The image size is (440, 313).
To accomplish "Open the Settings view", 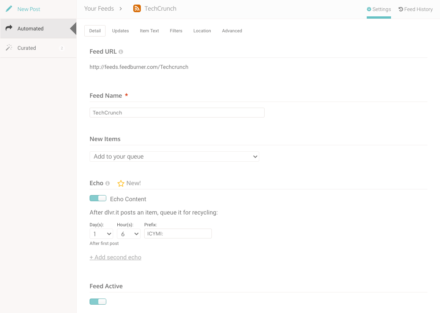I will point(379,9).
